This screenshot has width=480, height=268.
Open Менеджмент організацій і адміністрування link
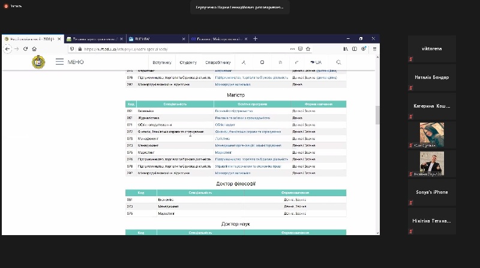pos(248,145)
